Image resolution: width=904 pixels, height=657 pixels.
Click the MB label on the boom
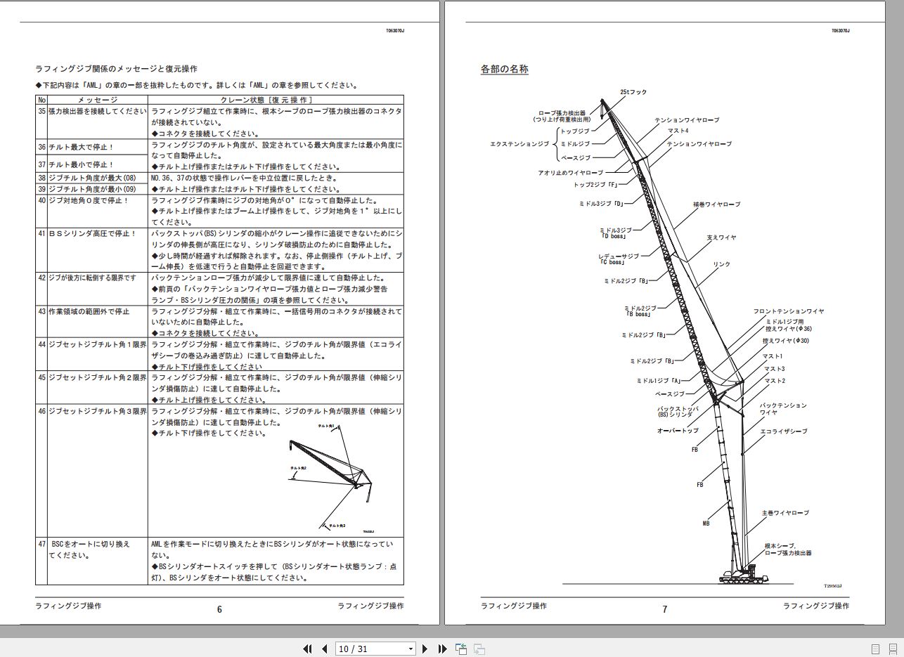pos(706,524)
